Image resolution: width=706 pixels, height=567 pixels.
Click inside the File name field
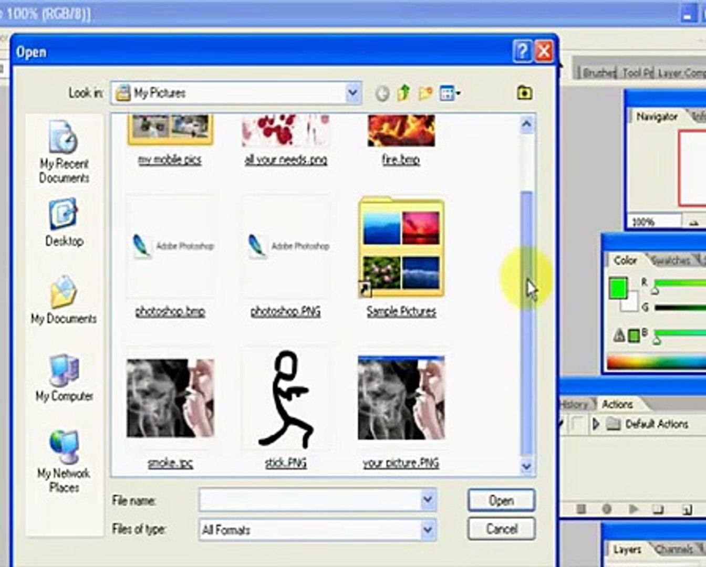pos(310,500)
